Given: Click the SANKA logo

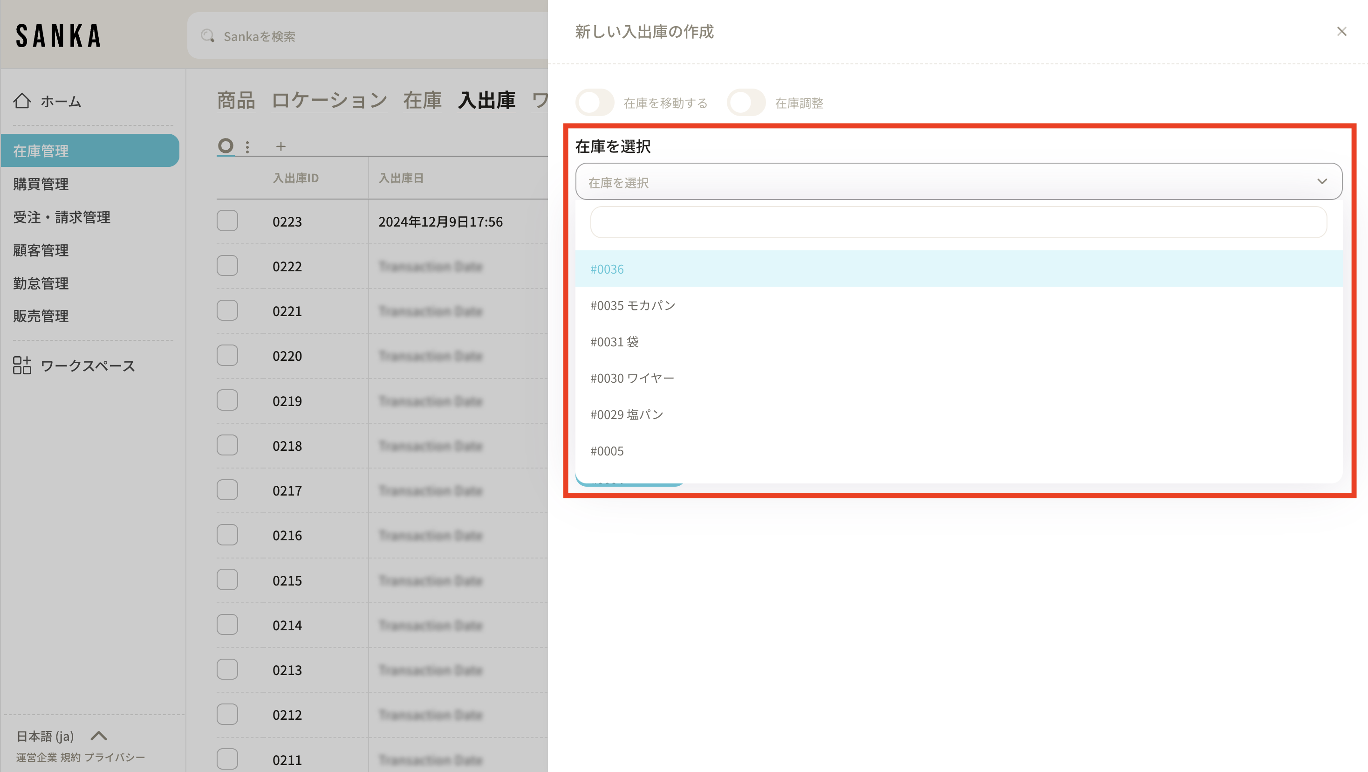Looking at the screenshot, I should (58, 36).
